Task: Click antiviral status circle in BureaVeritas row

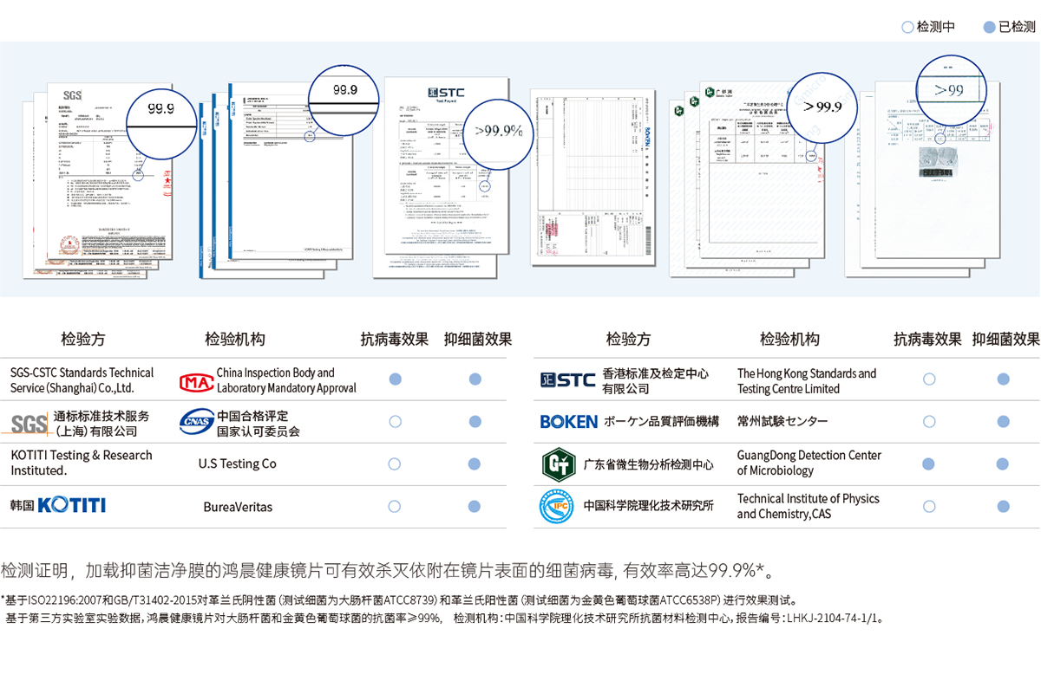Action: pos(395,506)
